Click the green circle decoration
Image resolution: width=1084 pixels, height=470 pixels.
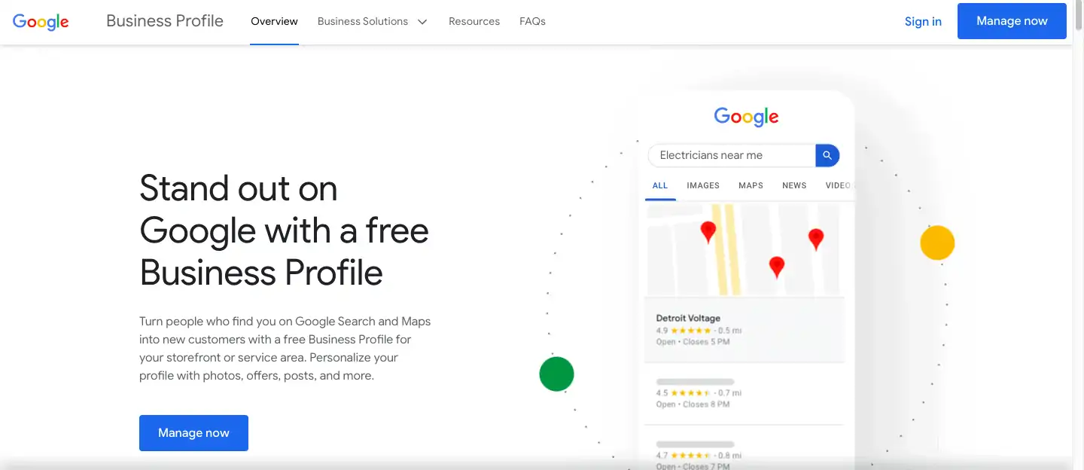tap(557, 374)
